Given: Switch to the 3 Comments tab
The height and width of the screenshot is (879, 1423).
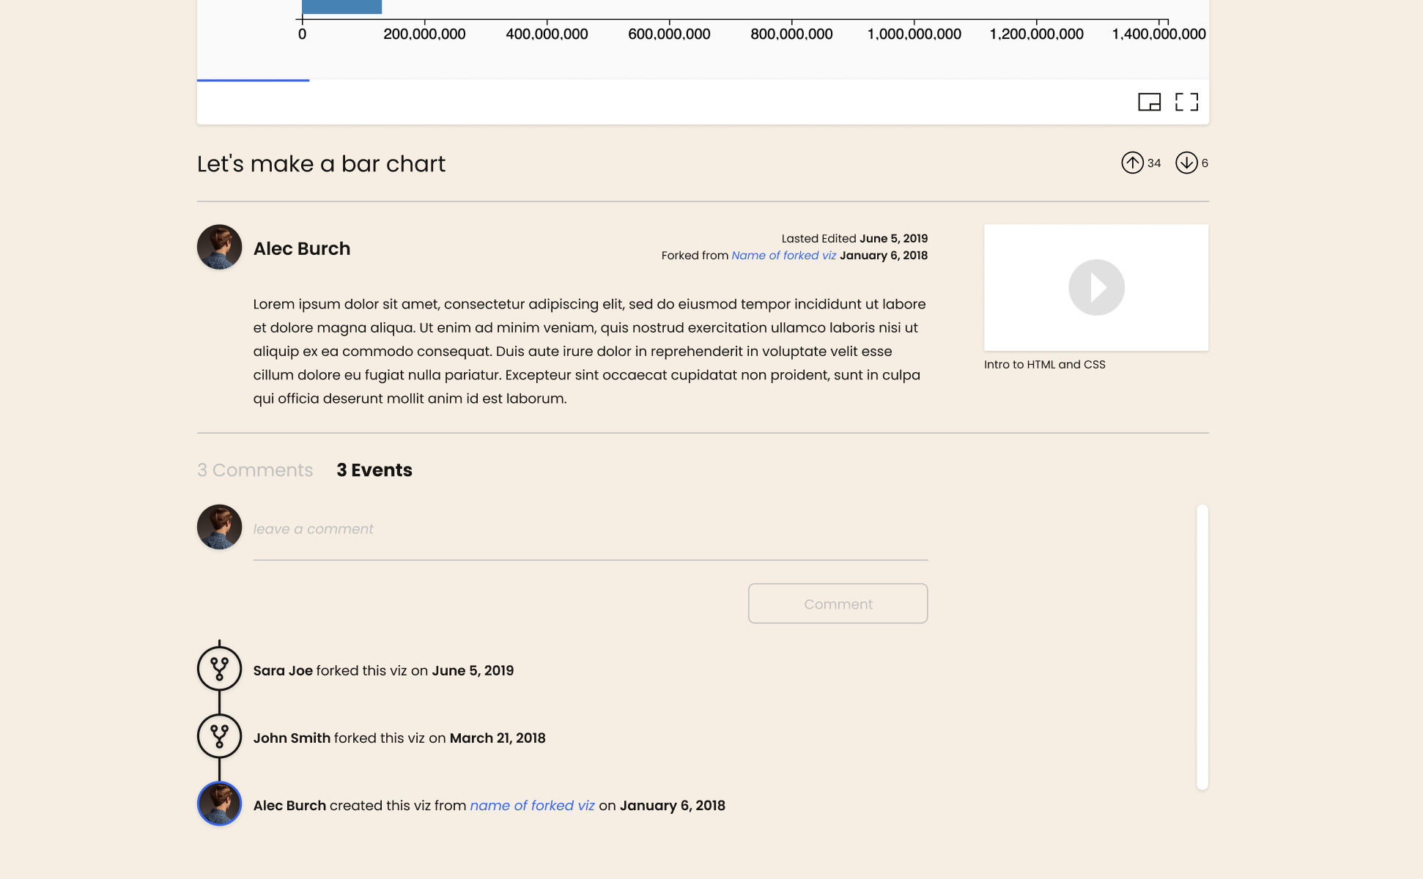Looking at the screenshot, I should point(254,470).
